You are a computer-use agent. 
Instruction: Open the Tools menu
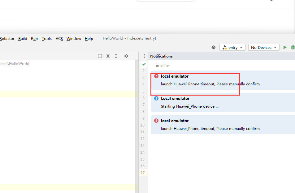[47, 39]
